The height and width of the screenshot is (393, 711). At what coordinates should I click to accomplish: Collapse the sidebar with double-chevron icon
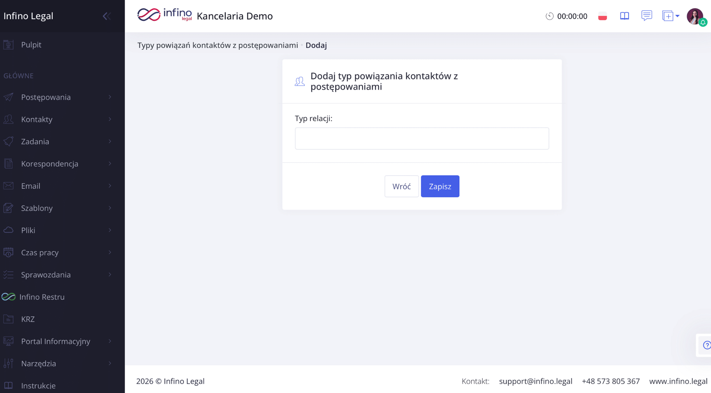pos(107,16)
